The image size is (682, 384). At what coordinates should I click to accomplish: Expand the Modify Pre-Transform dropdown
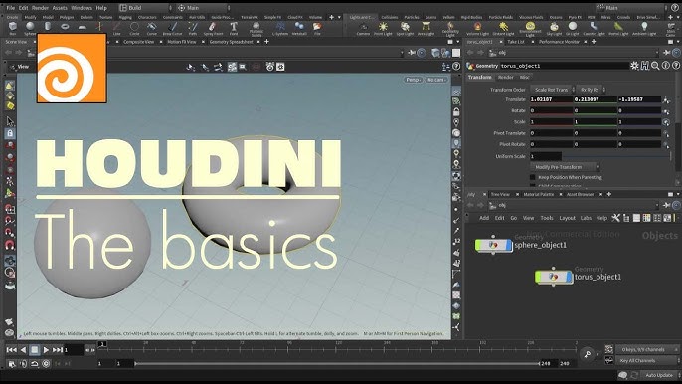pos(565,167)
